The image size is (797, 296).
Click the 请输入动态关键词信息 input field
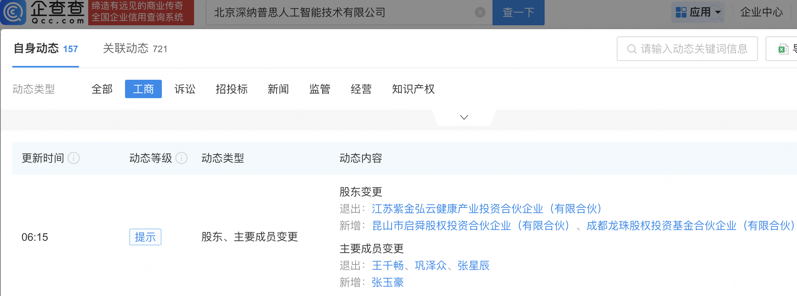(693, 49)
